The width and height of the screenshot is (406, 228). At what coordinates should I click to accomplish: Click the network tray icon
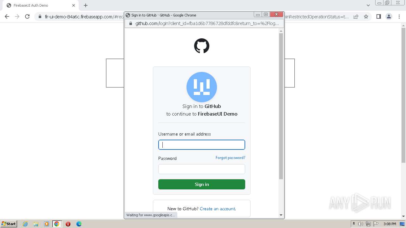point(368,224)
